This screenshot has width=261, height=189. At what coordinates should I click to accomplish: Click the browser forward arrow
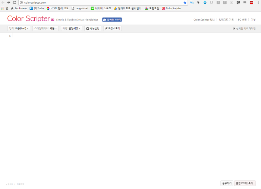click(9, 3)
